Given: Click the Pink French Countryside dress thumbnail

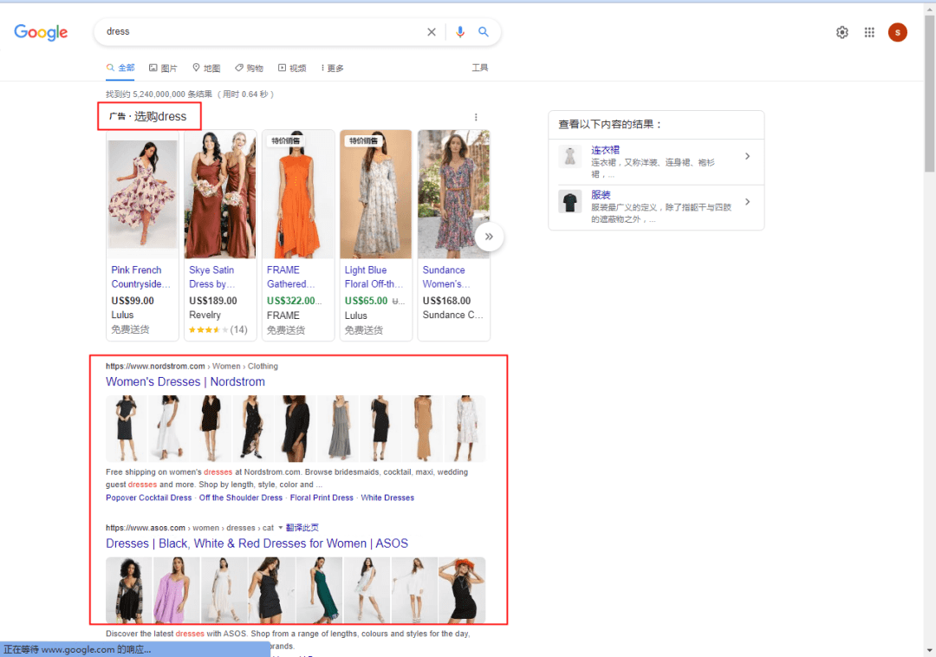Looking at the screenshot, I should (x=142, y=192).
